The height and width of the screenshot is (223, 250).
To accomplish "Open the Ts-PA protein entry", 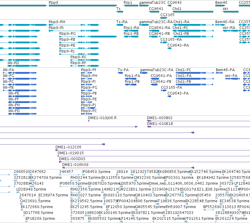I will point(123,70).
